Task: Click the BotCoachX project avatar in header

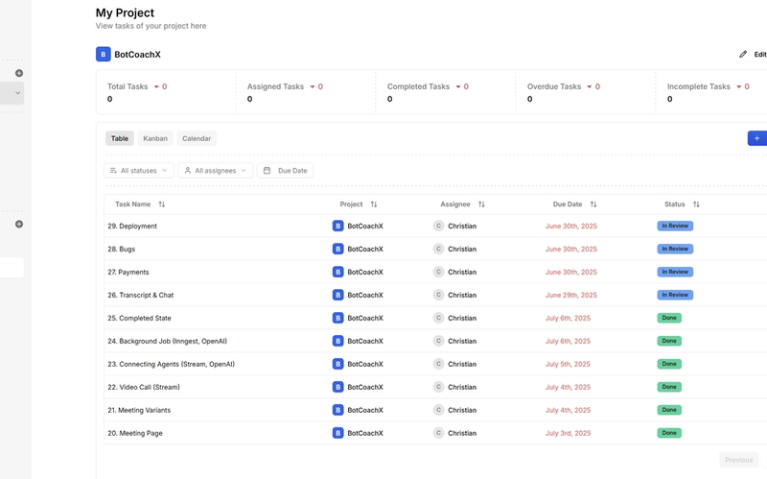Action: click(x=104, y=55)
